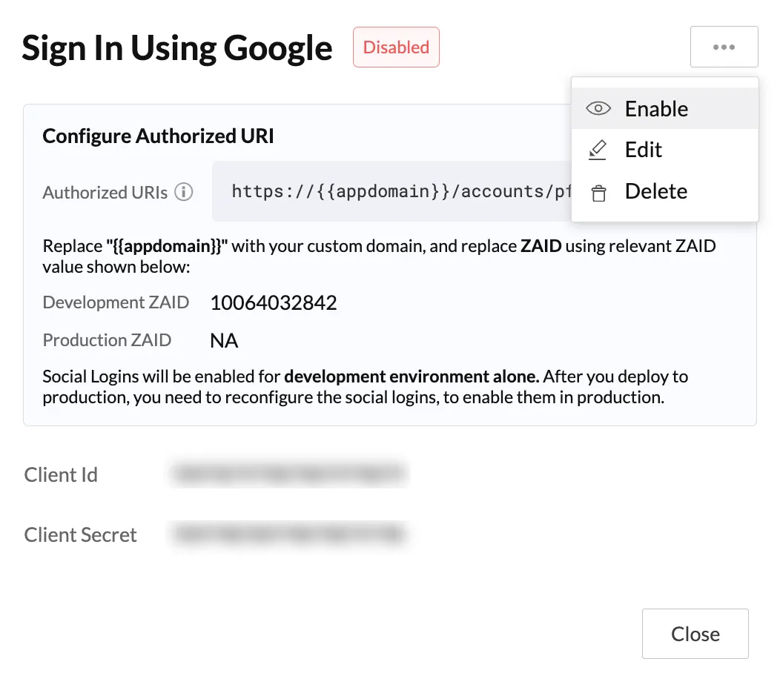The image size is (780, 676).
Task: Click the eye icon beside Enable
Action: [598, 108]
